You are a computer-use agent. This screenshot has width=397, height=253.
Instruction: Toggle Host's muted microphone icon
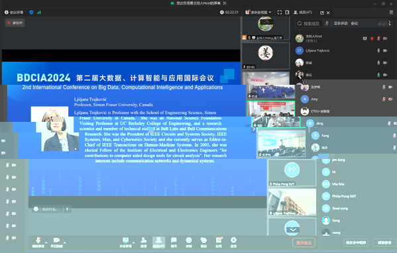(x=378, y=38)
